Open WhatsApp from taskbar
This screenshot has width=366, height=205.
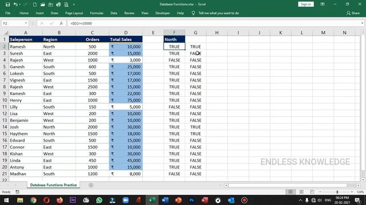(x=99, y=200)
